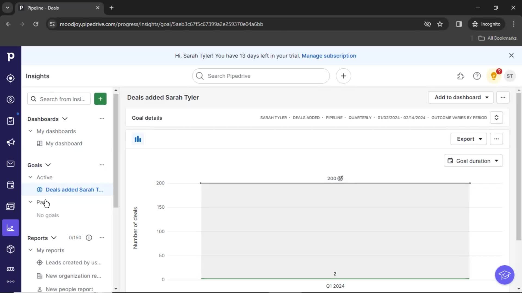This screenshot has height=293, width=522.
Task: Click My dashboard report item
Action: [x=64, y=143]
